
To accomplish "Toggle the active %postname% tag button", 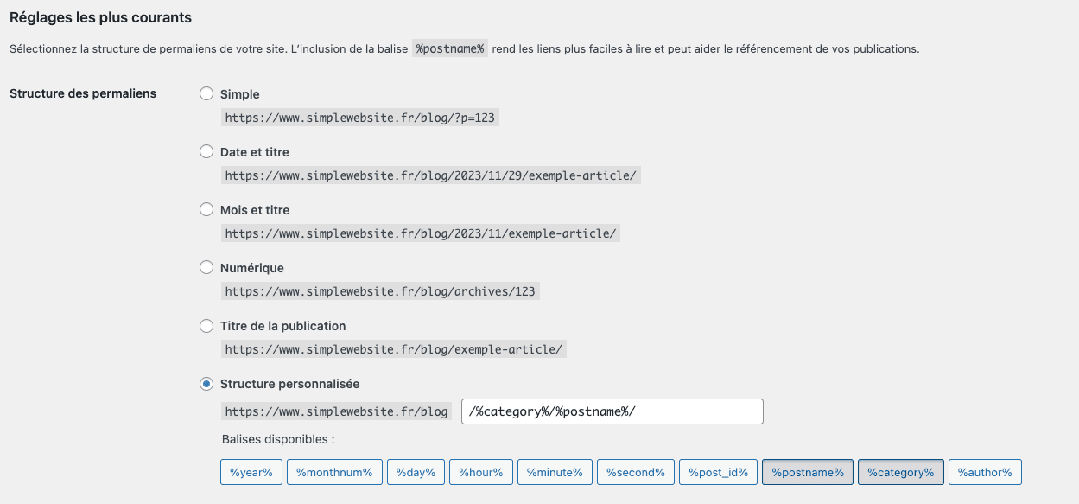I will (808, 472).
